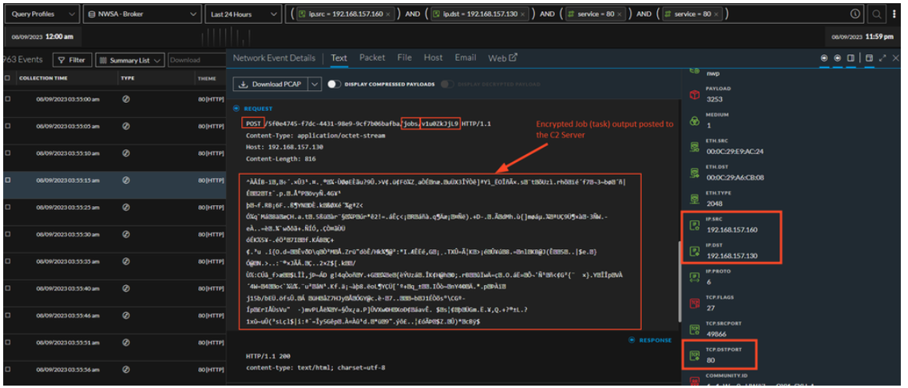Toggle Display Compressed Payloads switch
The width and height of the screenshot is (908, 388).
pos(334,84)
